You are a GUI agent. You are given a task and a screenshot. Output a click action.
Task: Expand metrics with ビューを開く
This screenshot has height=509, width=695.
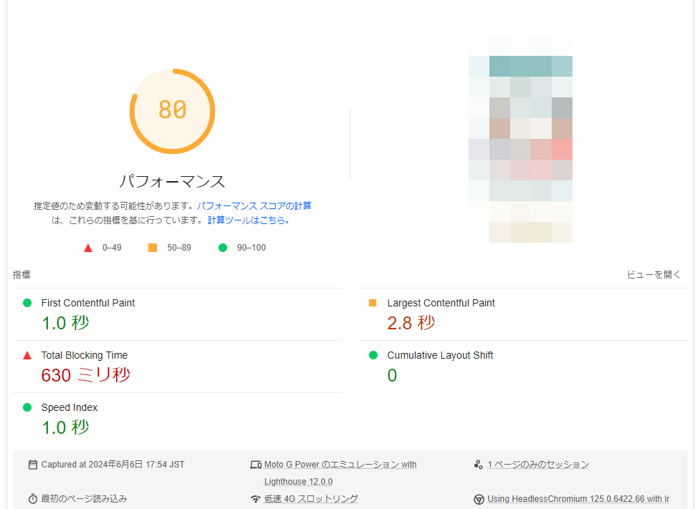coord(653,274)
